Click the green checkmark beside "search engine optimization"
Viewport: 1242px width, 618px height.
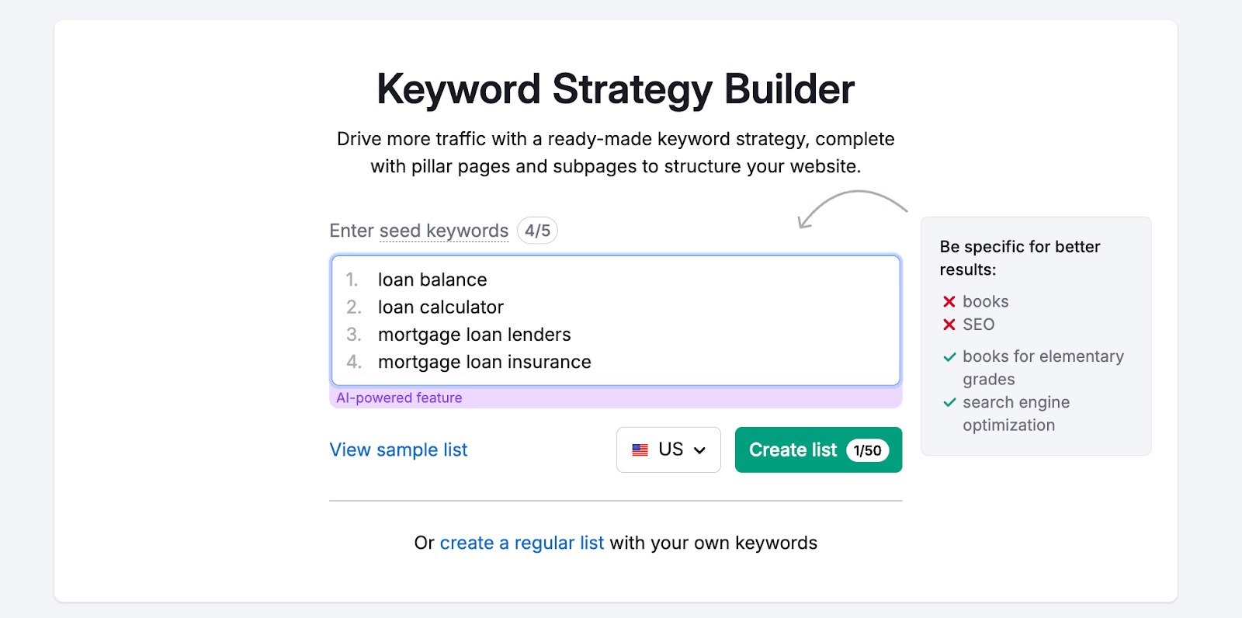(949, 402)
